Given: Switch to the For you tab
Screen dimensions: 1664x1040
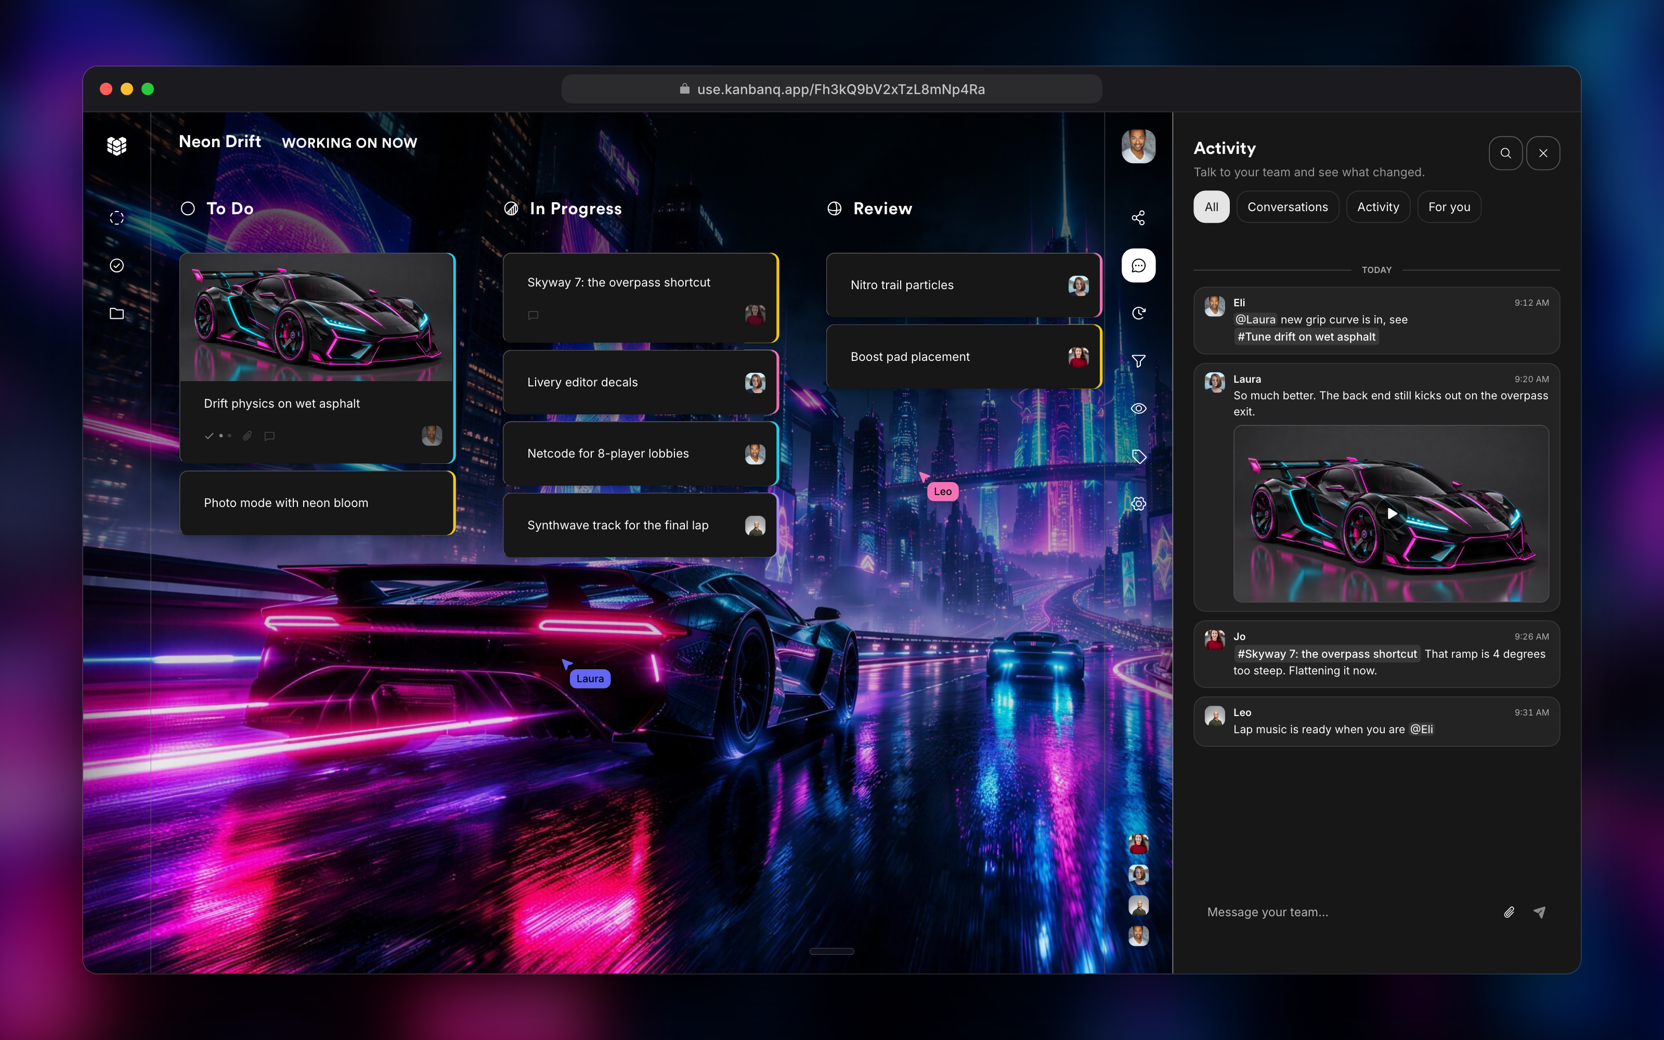Looking at the screenshot, I should coord(1449,207).
